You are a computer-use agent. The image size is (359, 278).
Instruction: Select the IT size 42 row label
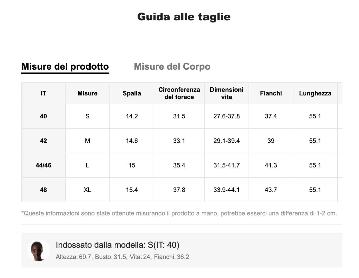[44, 141]
